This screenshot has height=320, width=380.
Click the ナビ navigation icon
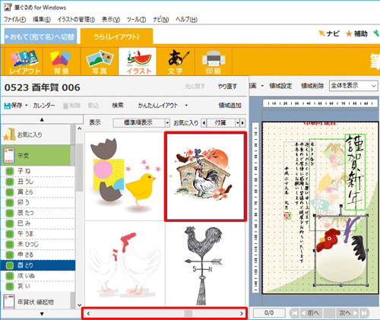click(329, 33)
